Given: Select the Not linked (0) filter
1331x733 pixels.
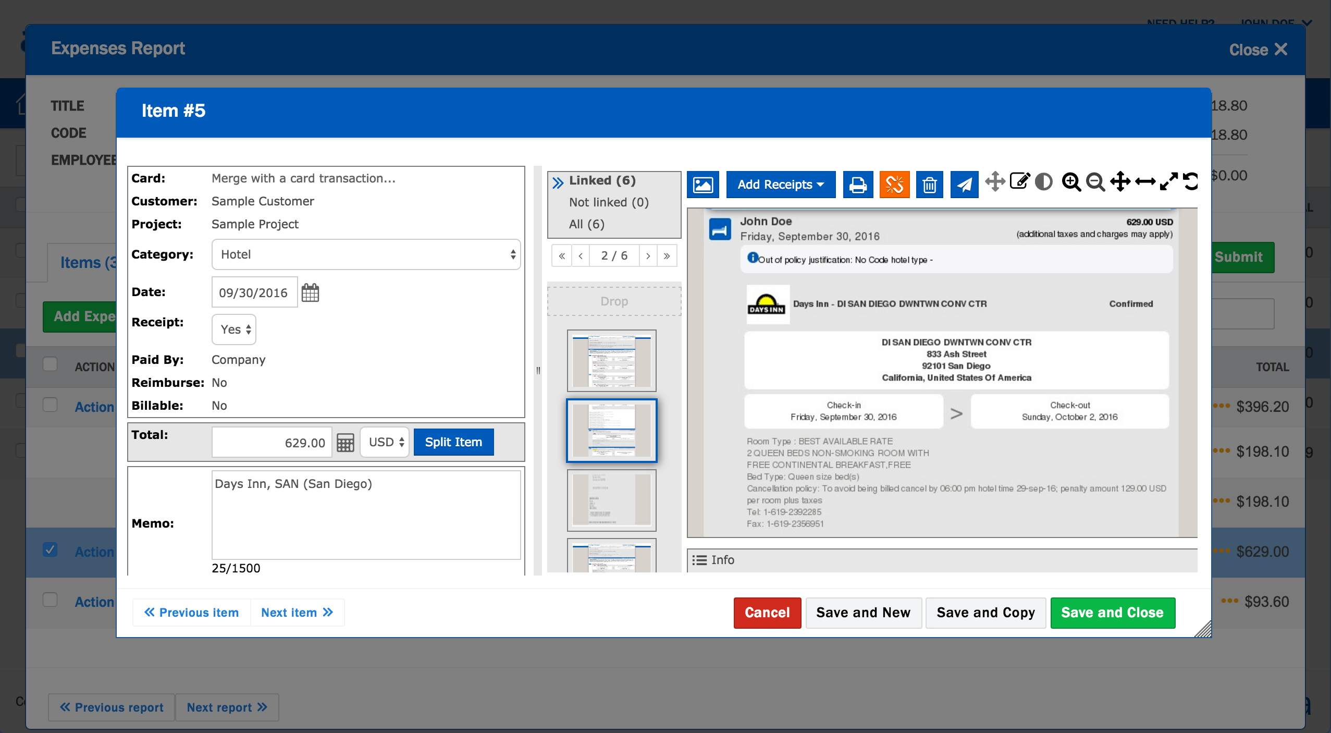Looking at the screenshot, I should coord(609,202).
